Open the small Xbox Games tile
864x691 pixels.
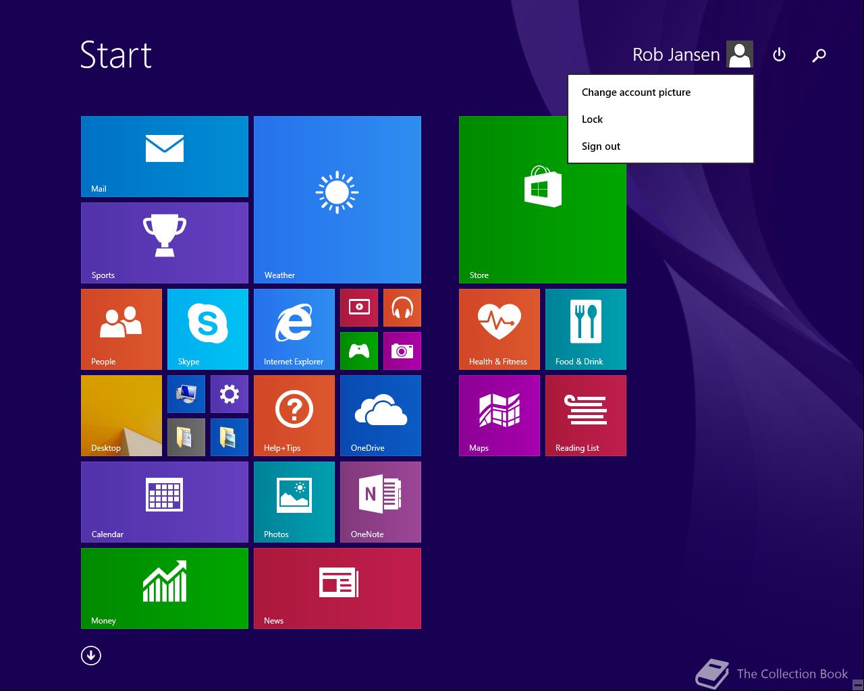(x=359, y=351)
